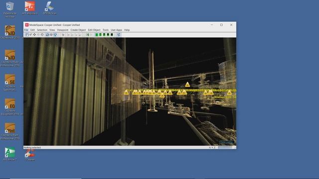319x179 pixels.
Task: Select the fifth darkest layer square
Action: pyautogui.click(x=112, y=35)
